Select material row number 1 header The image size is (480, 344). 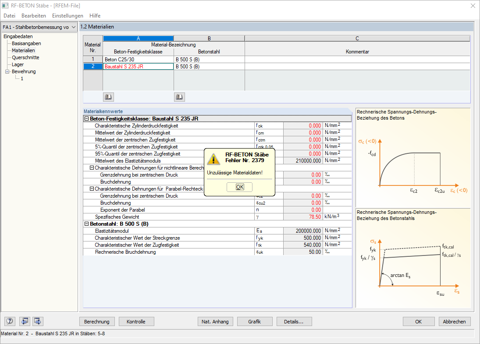(x=93, y=59)
